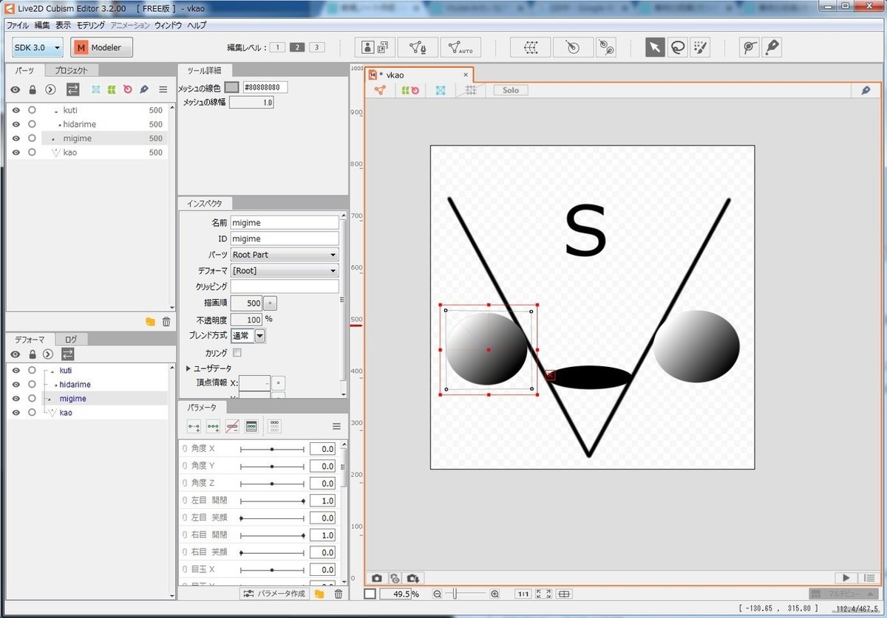Image resolution: width=887 pixels, height=618 pixels.
Task: Select the brush selection tool
Action: [699, 47]
